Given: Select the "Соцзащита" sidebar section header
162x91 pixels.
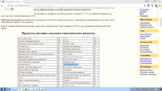Looking at the screenshot, I should pos(149,55).
